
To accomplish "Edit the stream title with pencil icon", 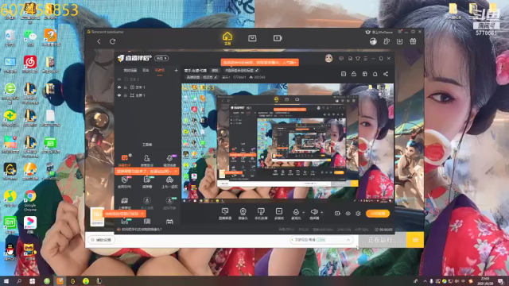I will [x=257, y=70].
